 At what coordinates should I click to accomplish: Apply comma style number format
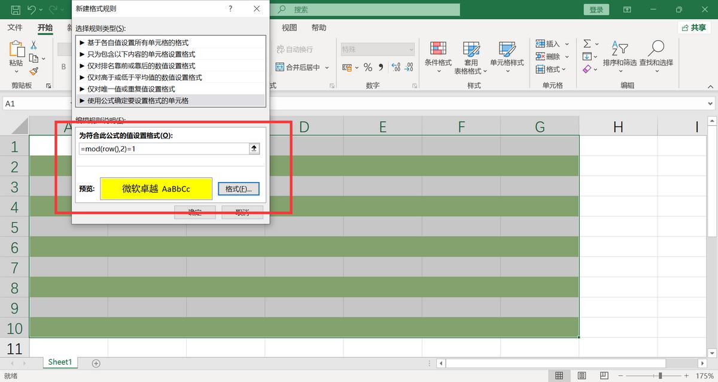coord(381,68)
